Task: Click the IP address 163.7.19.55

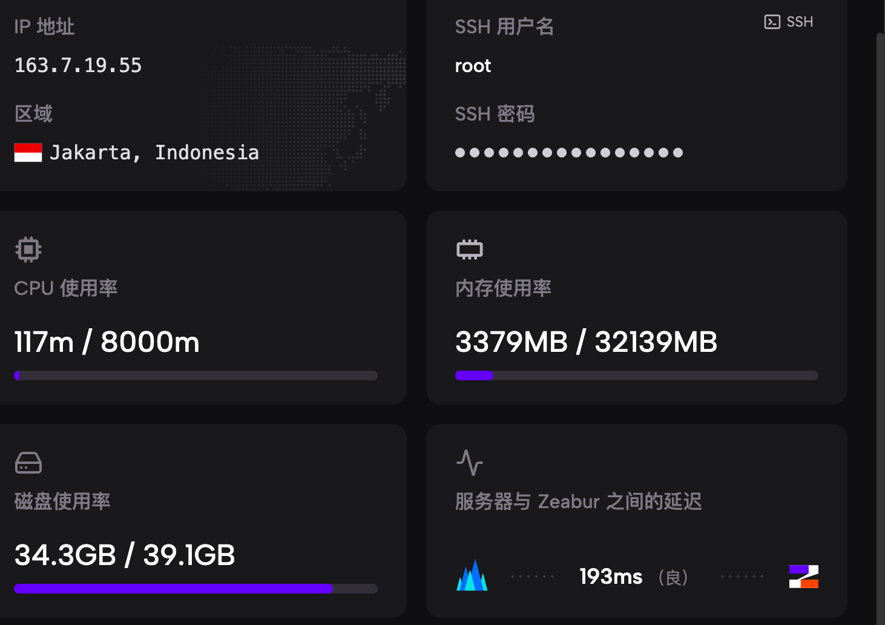Action: coord(78,65)
